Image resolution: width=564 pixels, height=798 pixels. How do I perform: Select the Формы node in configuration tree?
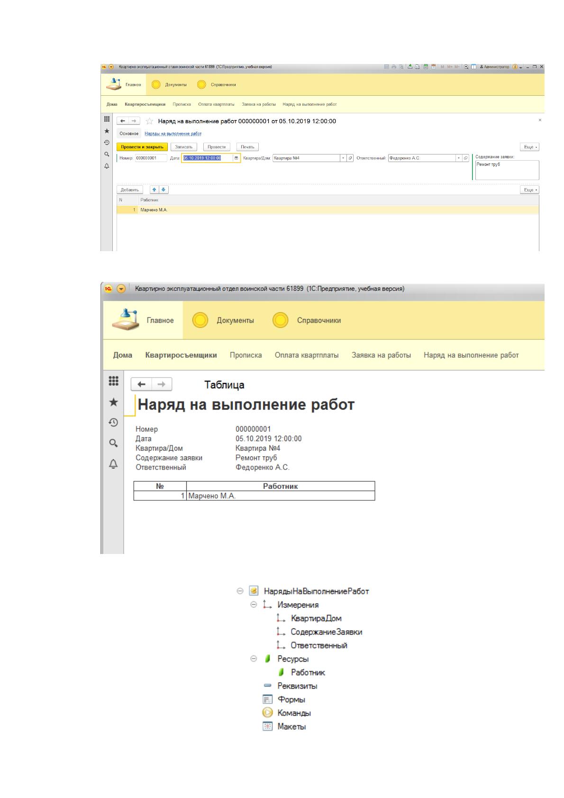click(x=284, y=699)
